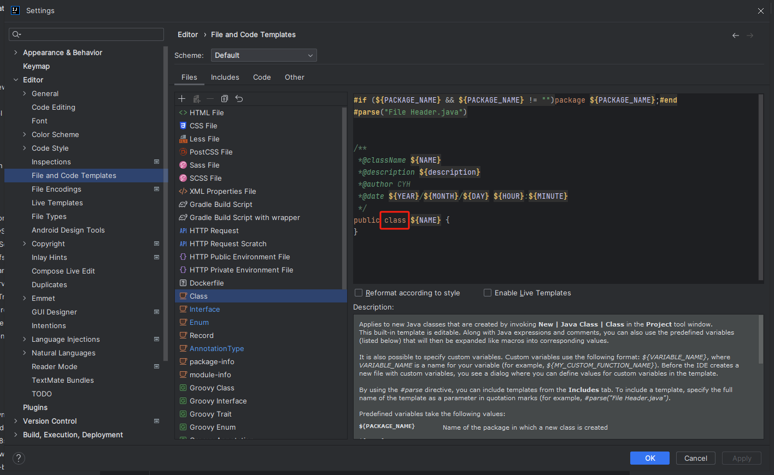Switch to the Includes tab
The height and width of the screenshot is (475, 774).
(x=225, y=77)
